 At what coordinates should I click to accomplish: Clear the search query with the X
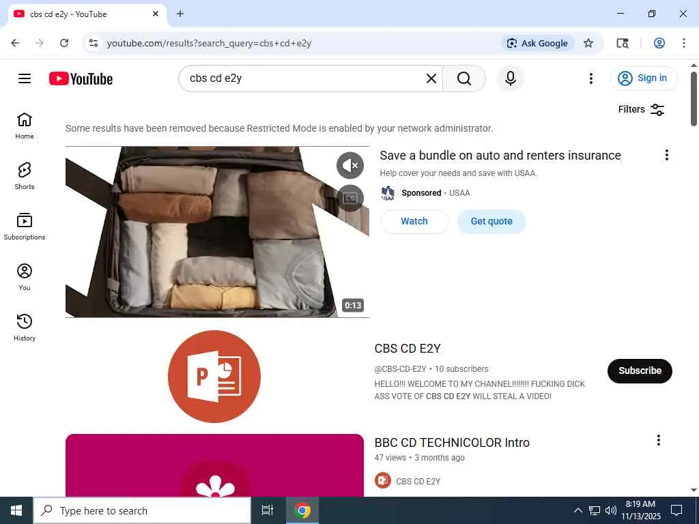coord(431,78)
